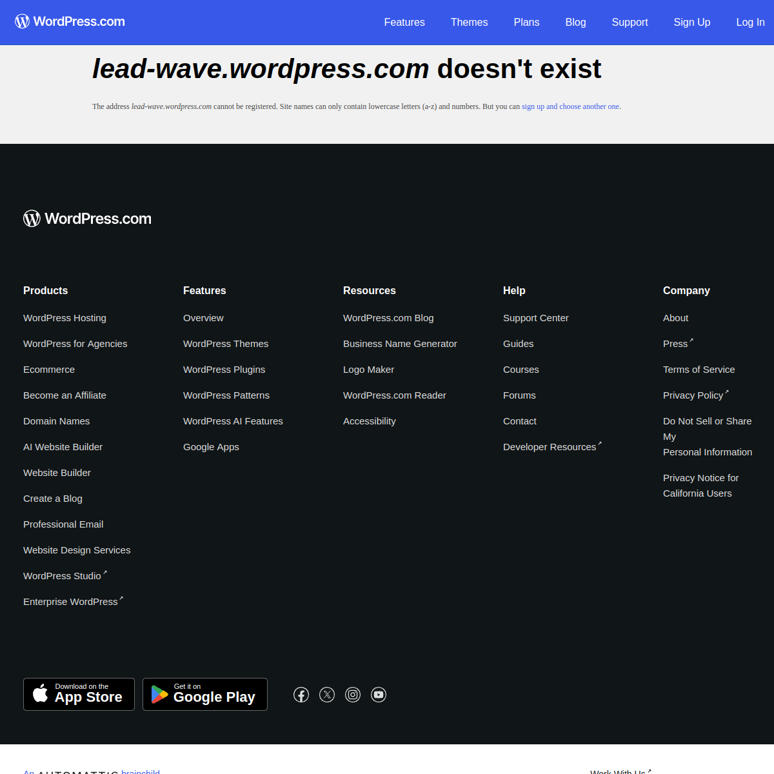Open the Facebook social icon
This screenshot has height=774, width=774.
(x=301, y=695)
